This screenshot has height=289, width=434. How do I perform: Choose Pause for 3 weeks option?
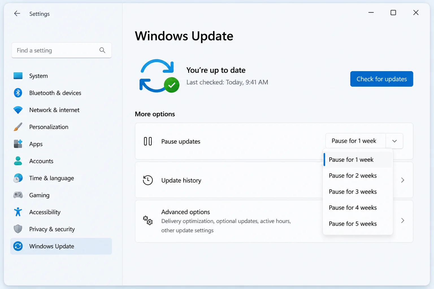coord(358,192)
